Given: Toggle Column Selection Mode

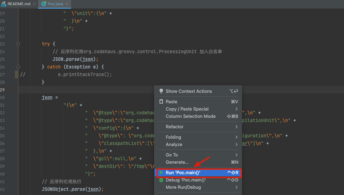Looking at the screenshot, I should pos(198,116).
